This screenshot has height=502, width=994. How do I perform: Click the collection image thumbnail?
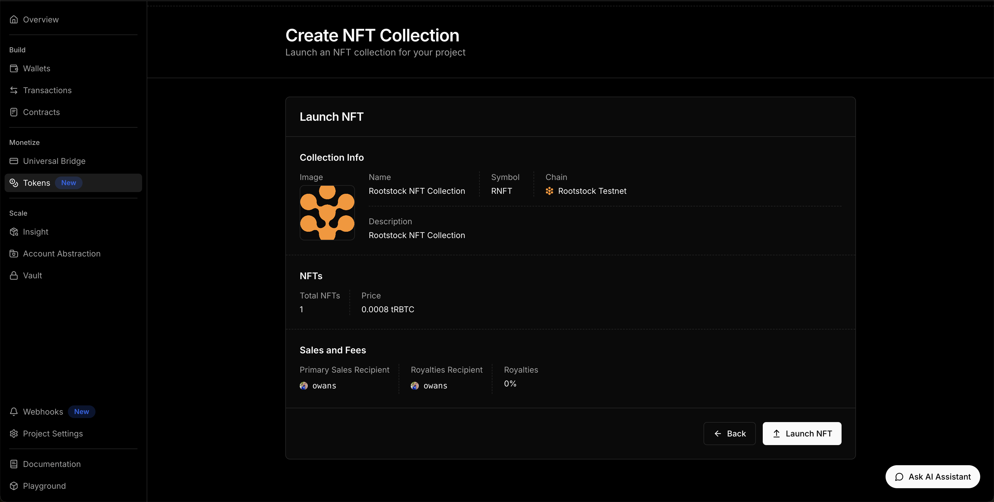tap(327, 212)
